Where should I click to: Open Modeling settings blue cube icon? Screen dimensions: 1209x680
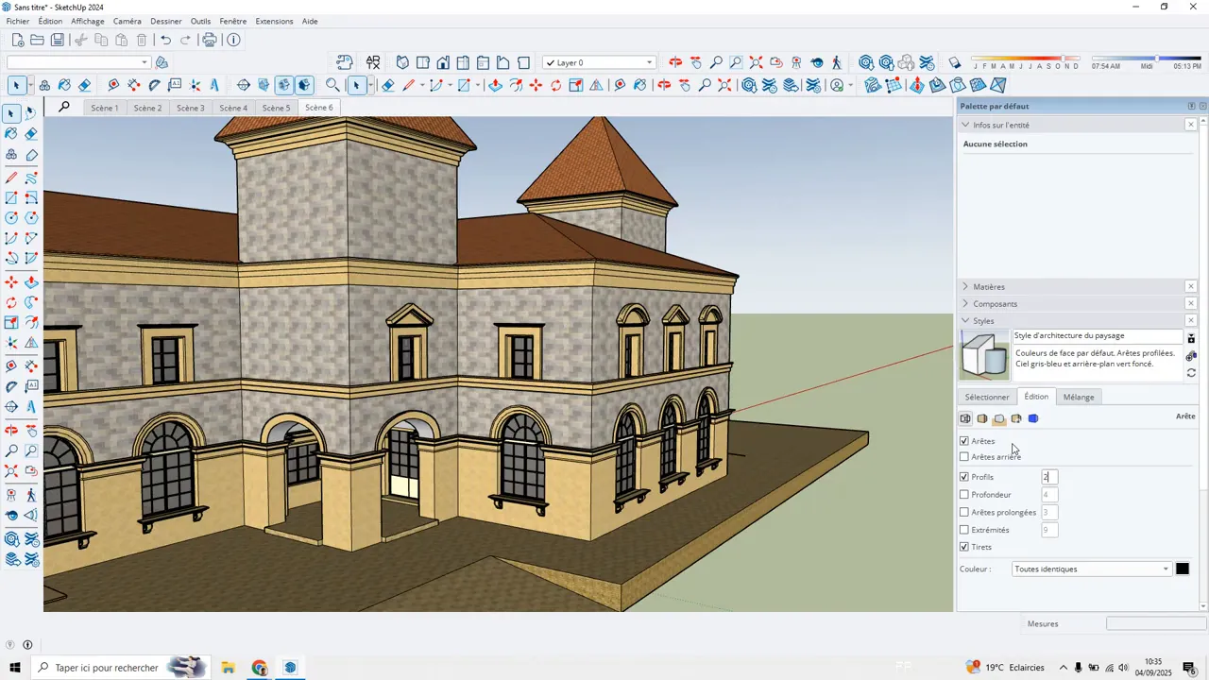point(1033,418)
